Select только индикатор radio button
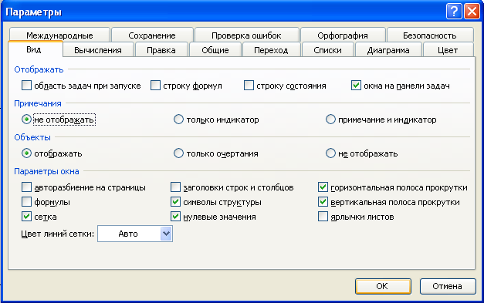Image resolution: width=484 pixels, height=303 pixels. pos(178,120)
